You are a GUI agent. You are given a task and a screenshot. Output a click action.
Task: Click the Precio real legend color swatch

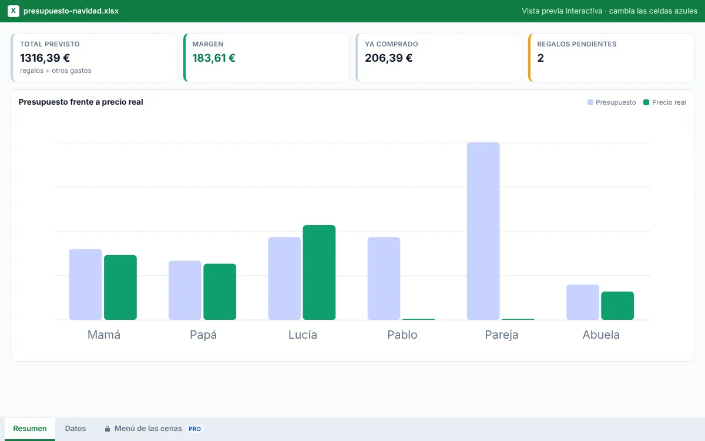[x=647, y=102]
